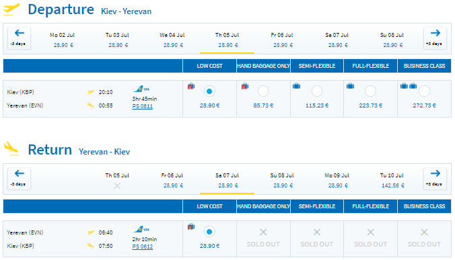455x260 pixels.
Task: Click departure SEMI-FLEXIBLE column header
Action: tap(317, 66)
